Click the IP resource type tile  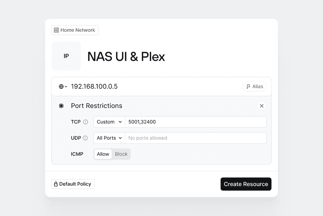click(66, 56)
